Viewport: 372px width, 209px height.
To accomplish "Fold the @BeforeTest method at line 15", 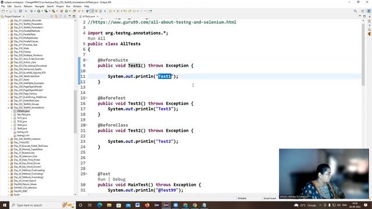I will (87, 98).
